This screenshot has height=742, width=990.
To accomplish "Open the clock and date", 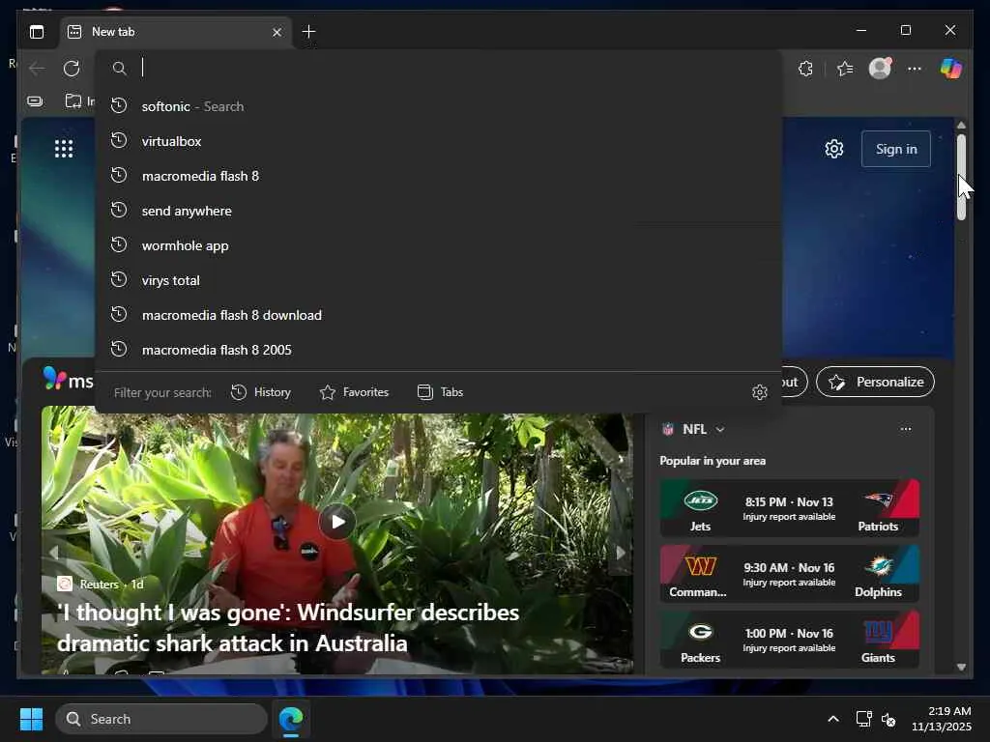I will tap(942, 719).
